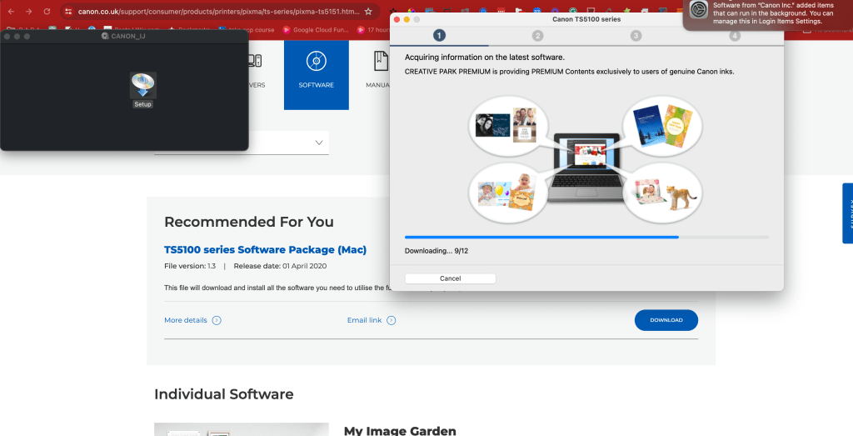
Task: Click the Chrome forward arrow
Action: (29, 12)
